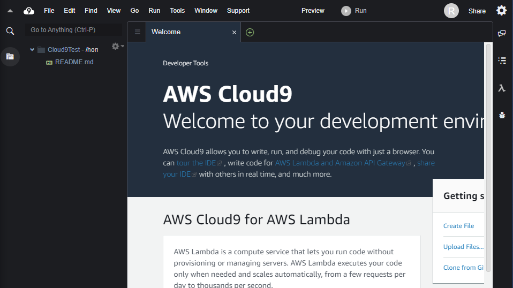The width and height of the screenshot is (513, 288).
Task: Collapse the menu bar with the up arrow
Action: (x=10, y=11)
